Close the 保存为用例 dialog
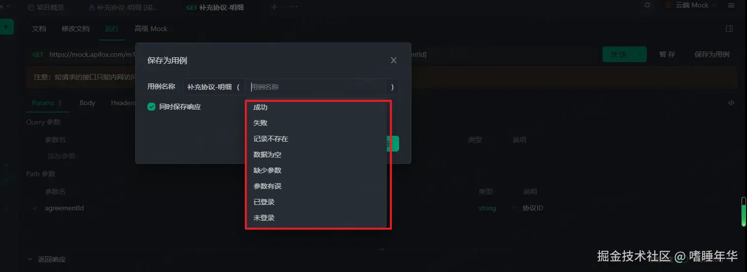This screenshot has width=747, height=272. [393, 60]
